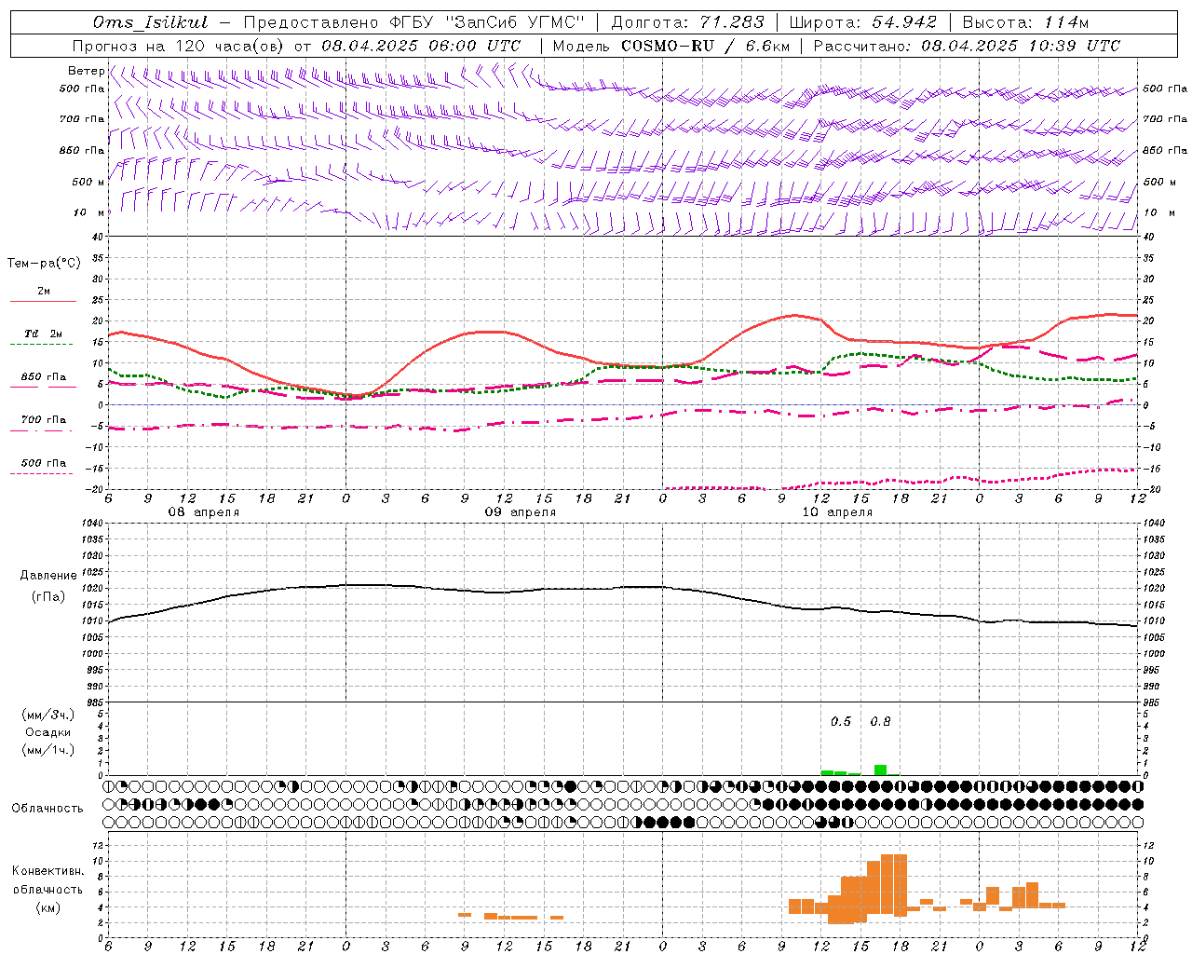
Task: Click the solid red 2м legend line
Action: pos(43,302)
